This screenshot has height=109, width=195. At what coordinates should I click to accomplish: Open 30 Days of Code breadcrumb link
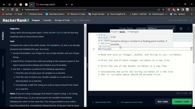tap(62, 20)
